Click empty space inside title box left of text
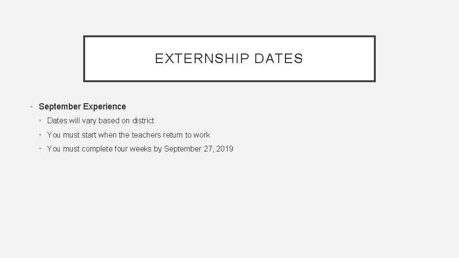 coord(120,59)
